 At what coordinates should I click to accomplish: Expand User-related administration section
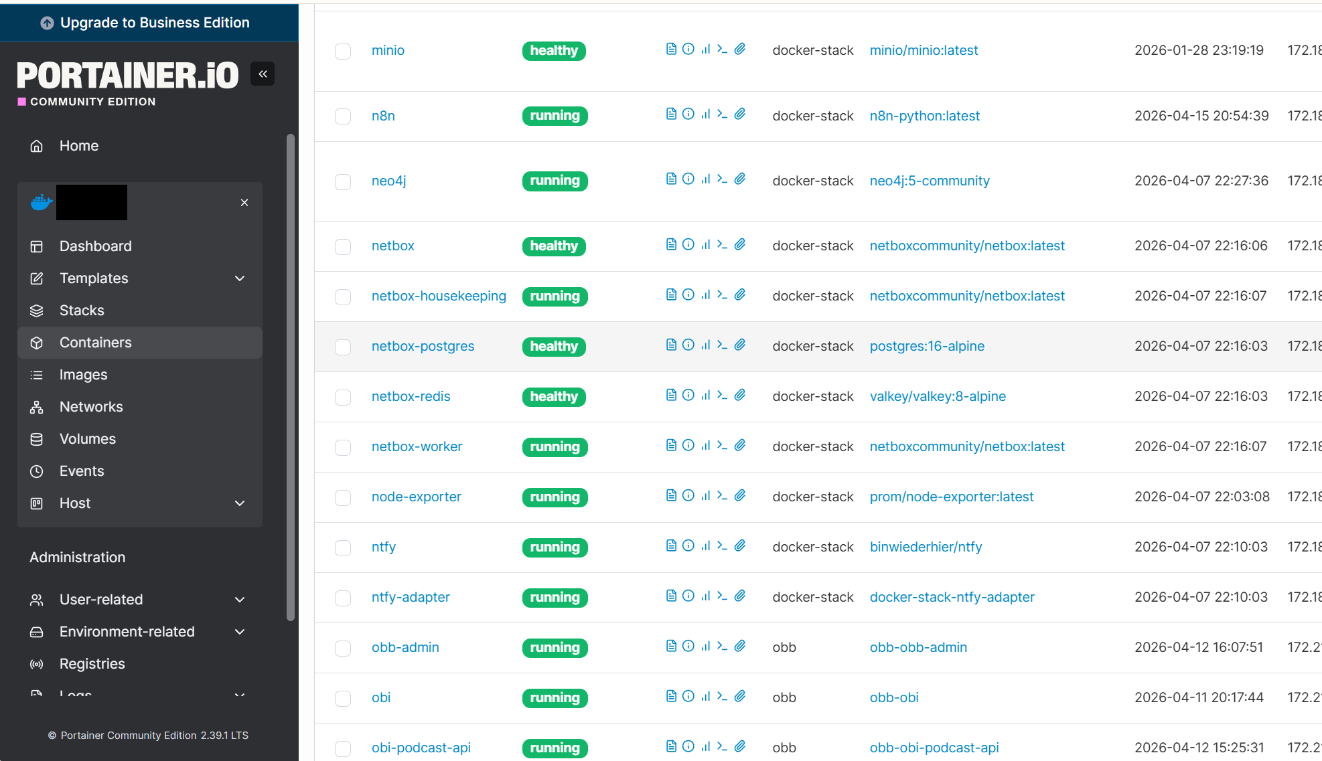(x=240, y=600)
